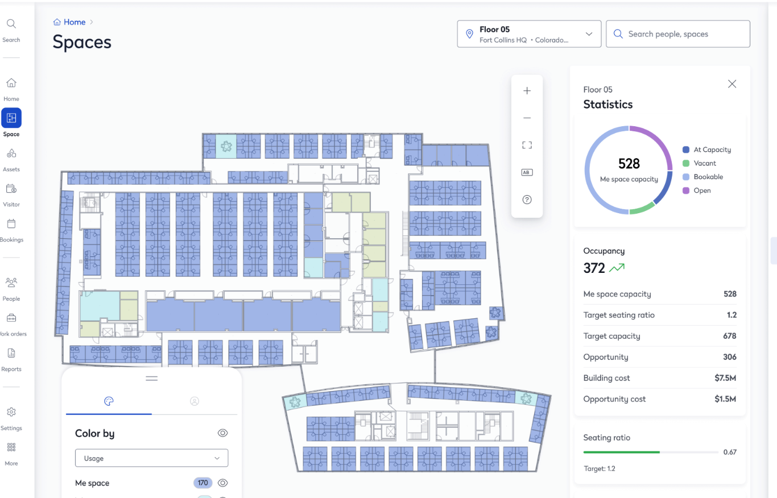The height and width of the screenshot is (498, 777).
Task: Click the Target seating ratio row
Action: point(660,315)
